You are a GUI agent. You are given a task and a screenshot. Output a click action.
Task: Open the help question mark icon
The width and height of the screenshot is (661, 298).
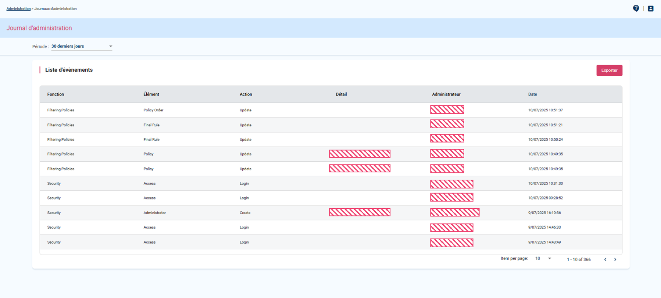point(636,8)
